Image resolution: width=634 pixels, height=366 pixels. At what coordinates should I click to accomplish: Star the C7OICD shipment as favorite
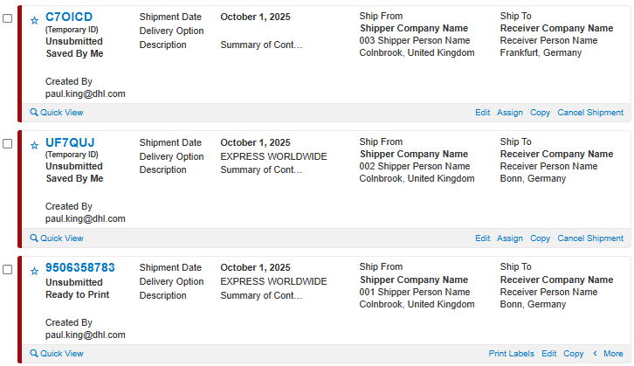point(34,20)
